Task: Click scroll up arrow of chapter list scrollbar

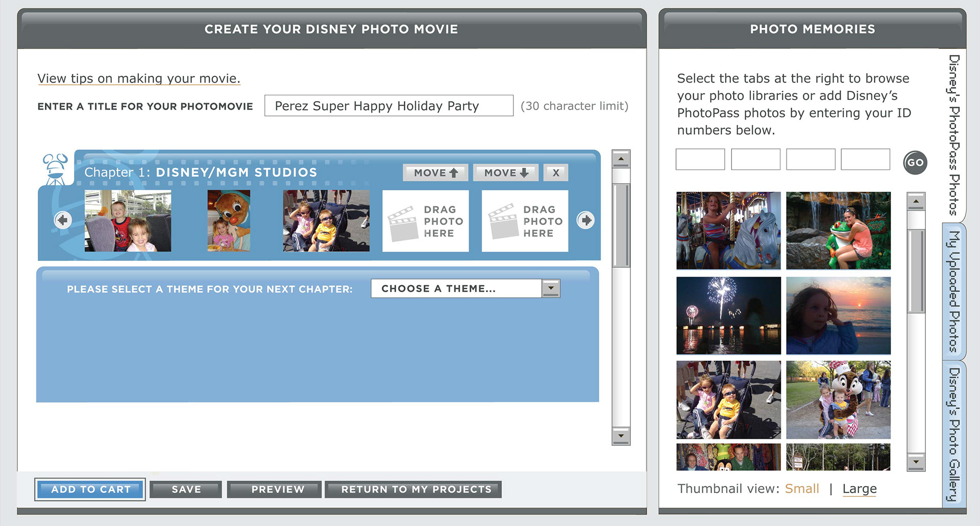Action: point(621,159)
